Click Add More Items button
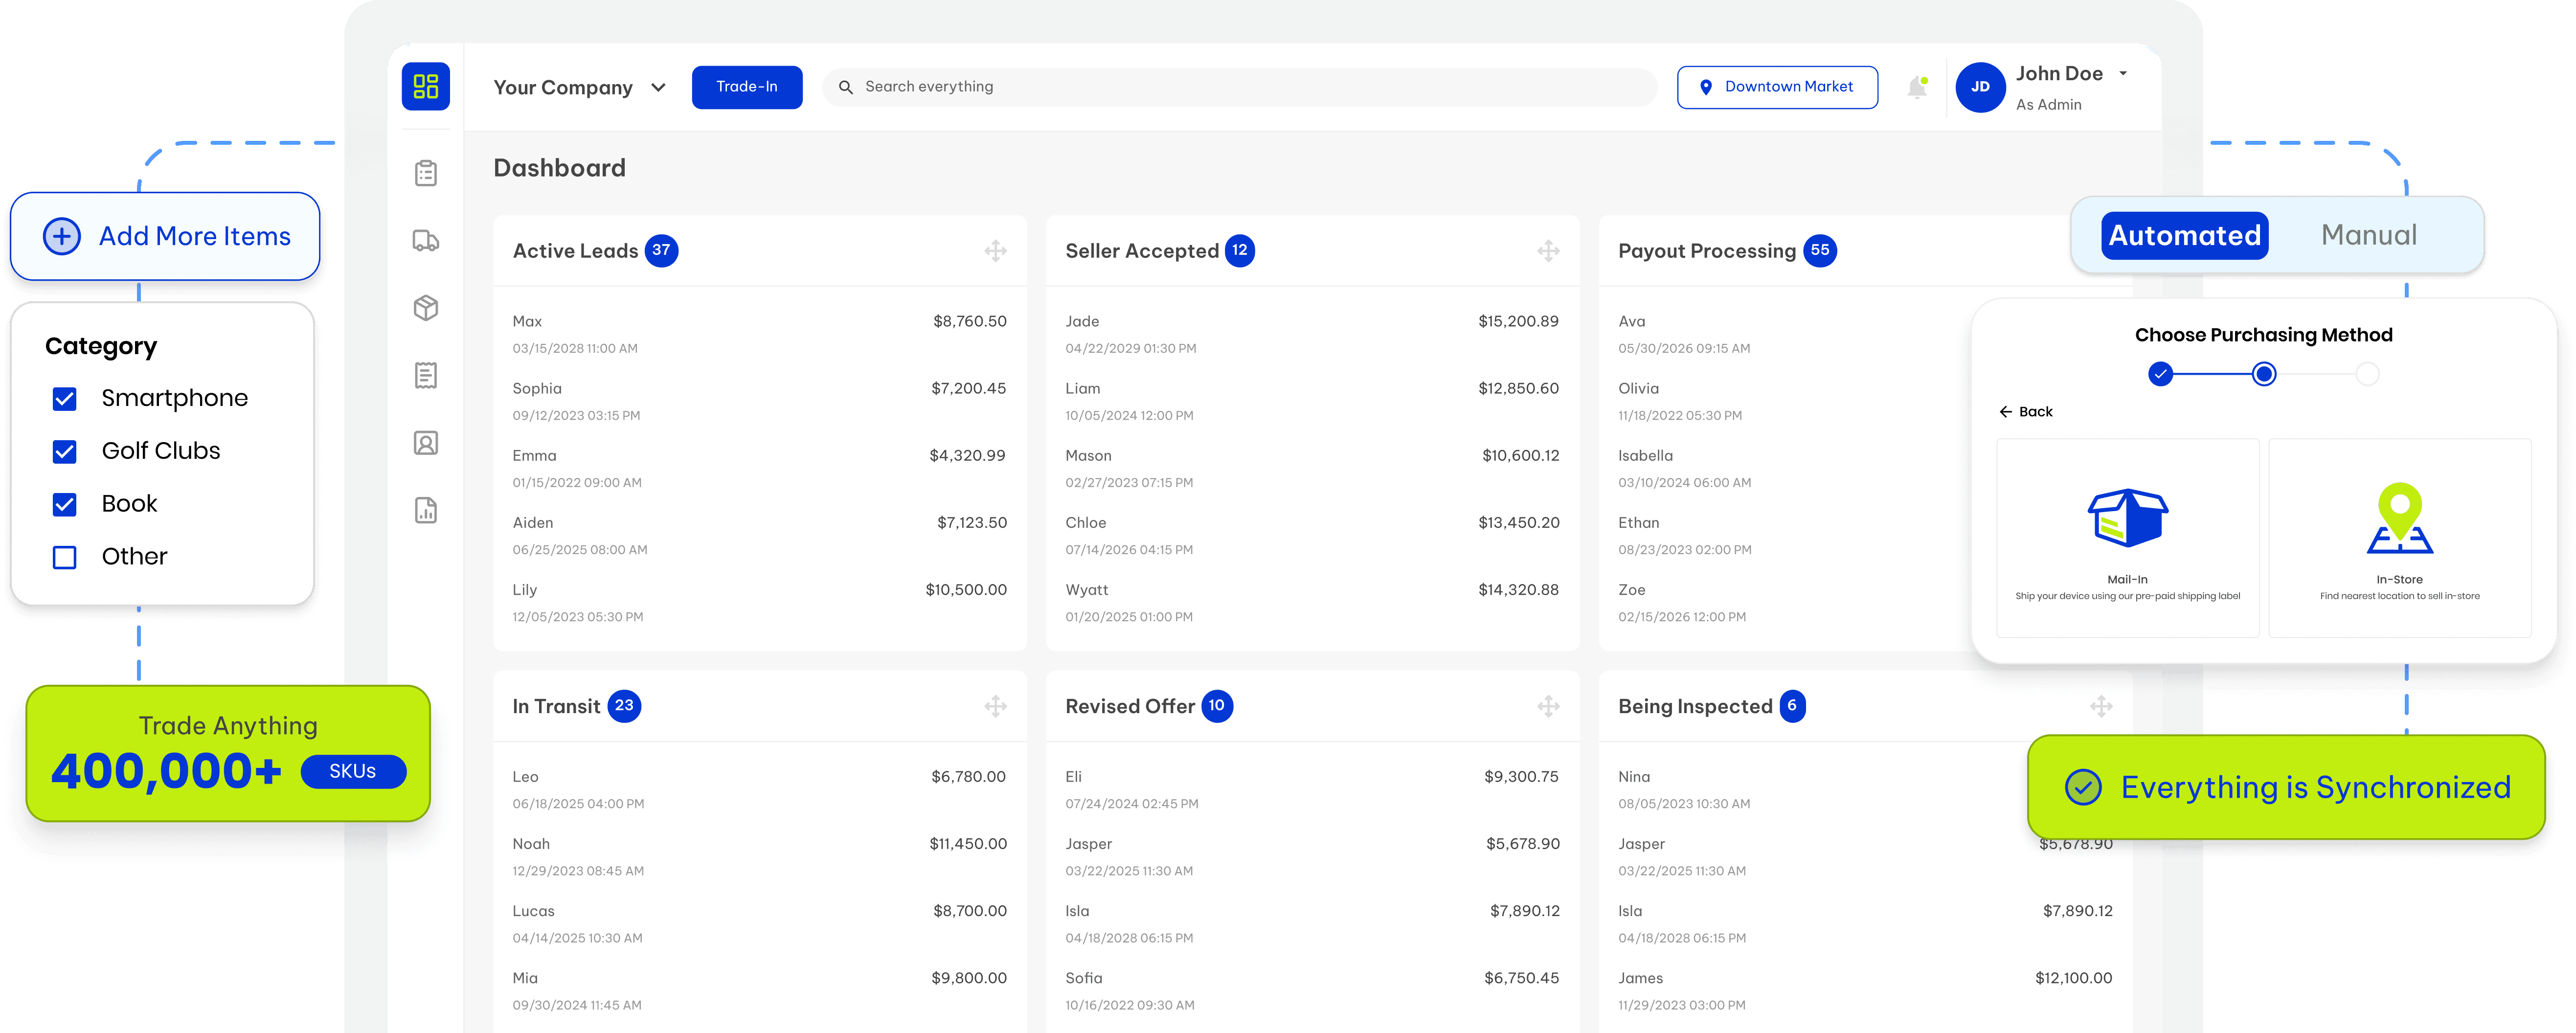The height and width of the screenshot is (1033, 2576). point(166,236)
